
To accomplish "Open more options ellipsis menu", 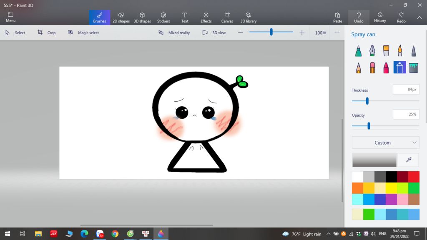I will click(337, 32).
